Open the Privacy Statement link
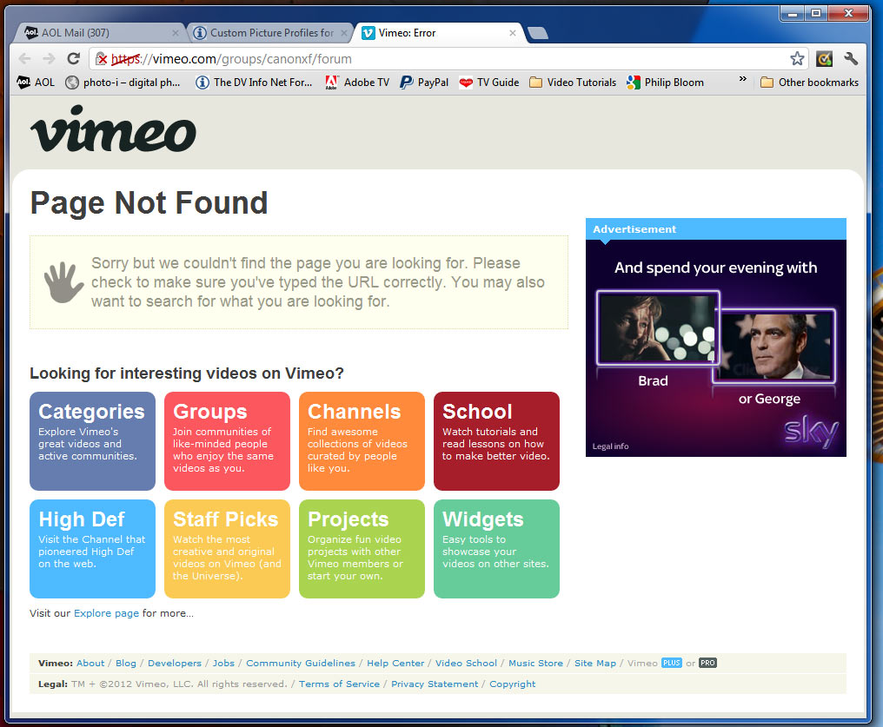The height and width of the screenshot is (727, 883). [435, 684]
